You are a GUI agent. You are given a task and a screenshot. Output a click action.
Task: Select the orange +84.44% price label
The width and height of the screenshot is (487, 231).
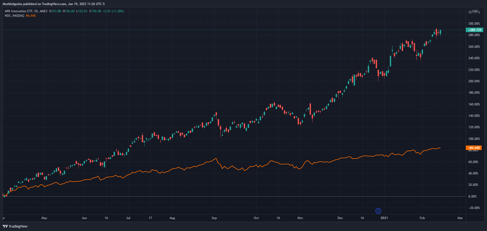[474, 148]
